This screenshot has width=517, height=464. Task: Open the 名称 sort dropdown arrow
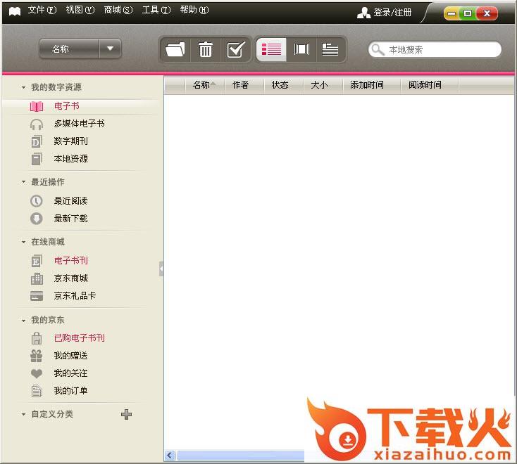(x=110, y=49)
